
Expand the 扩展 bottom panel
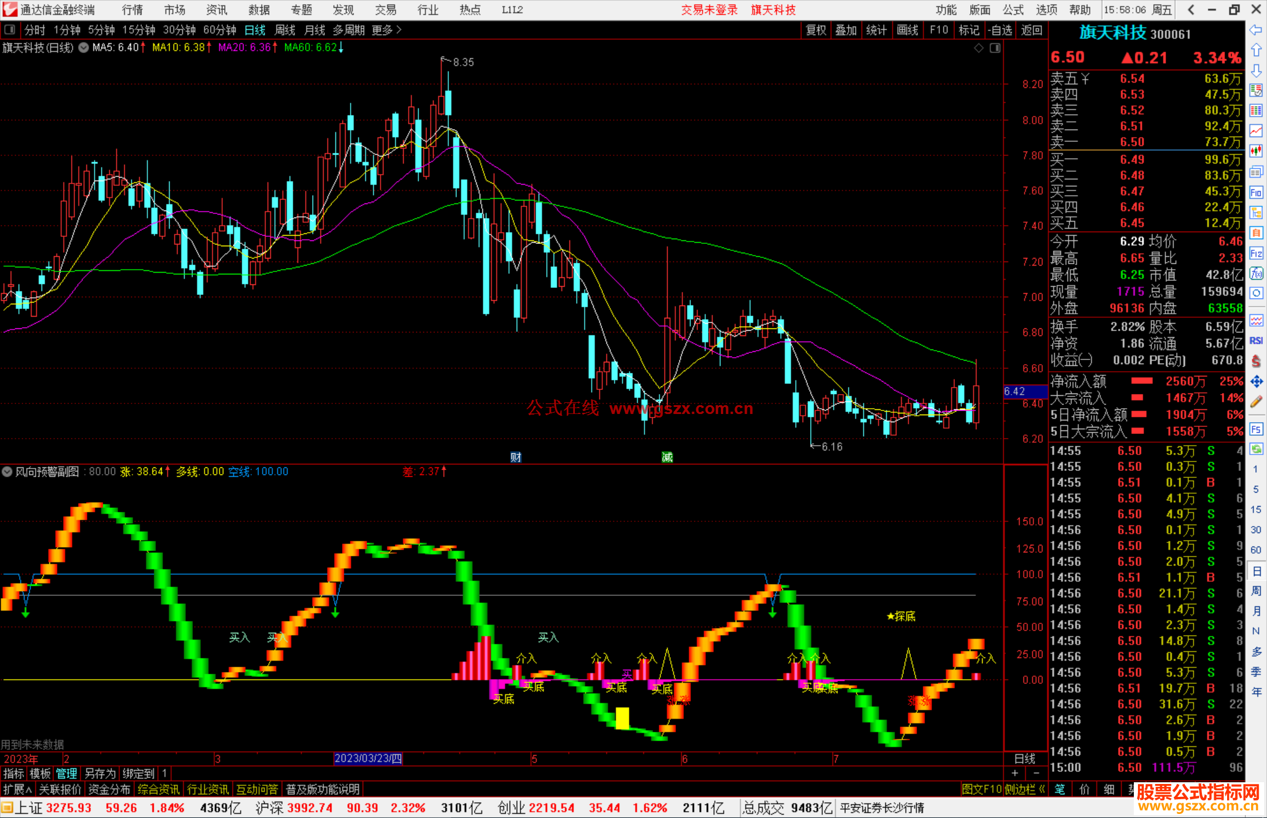17,789
